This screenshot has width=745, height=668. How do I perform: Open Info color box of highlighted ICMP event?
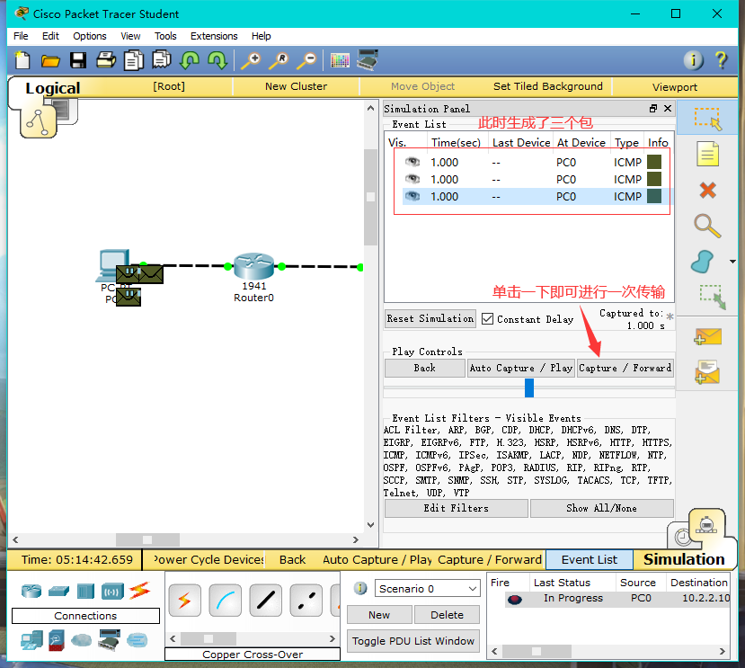654,196
